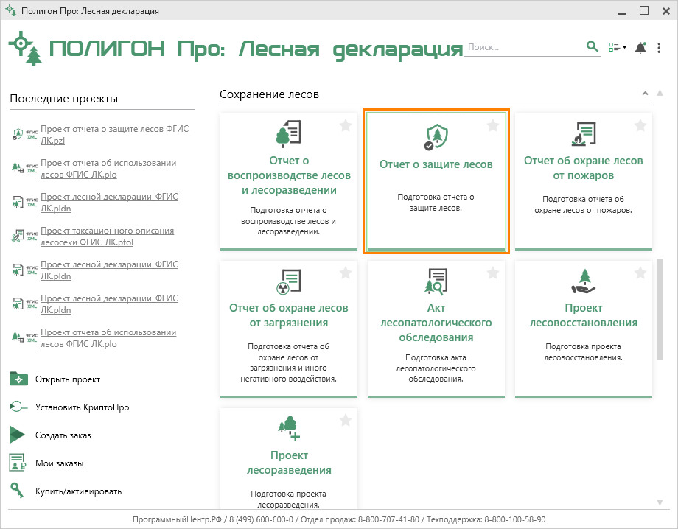
Task: Choose Открыть проект text
Action: (68, 379)
